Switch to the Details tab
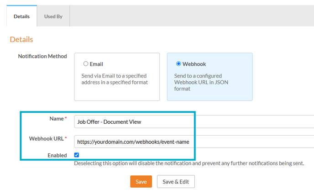Screen dimensions: 314x194 [22, 16]
